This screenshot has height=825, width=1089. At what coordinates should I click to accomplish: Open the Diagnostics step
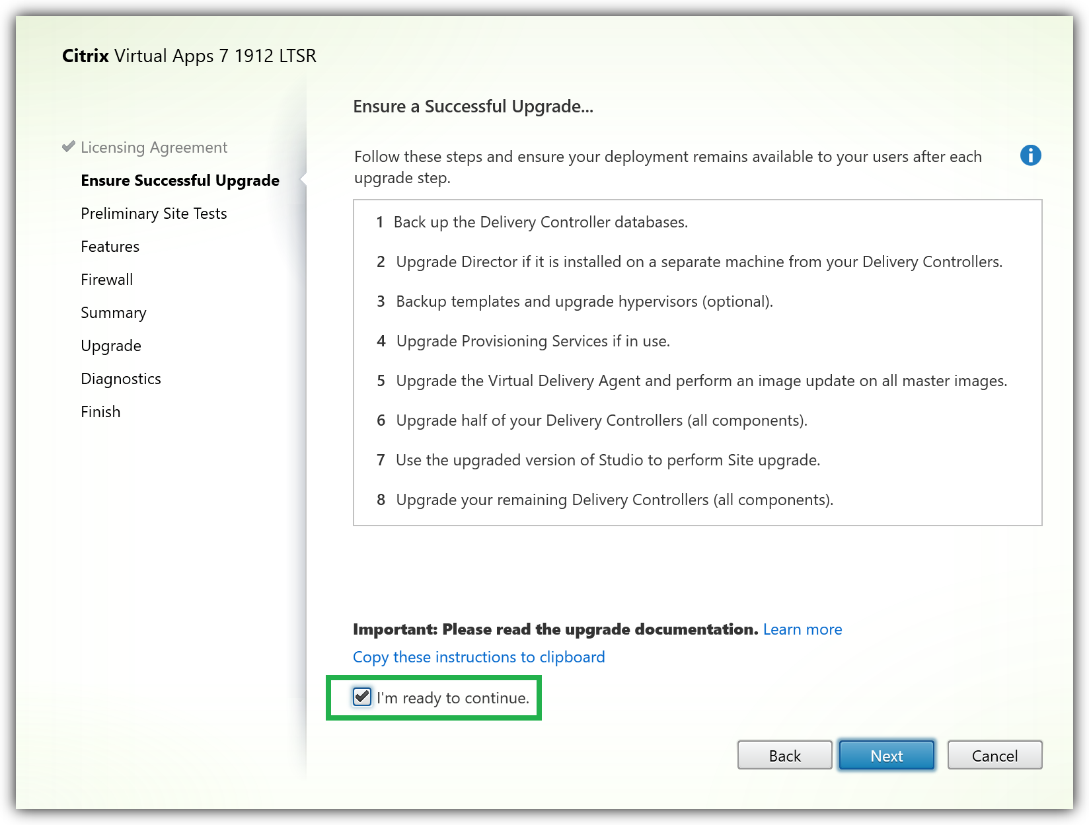point(120,379)
